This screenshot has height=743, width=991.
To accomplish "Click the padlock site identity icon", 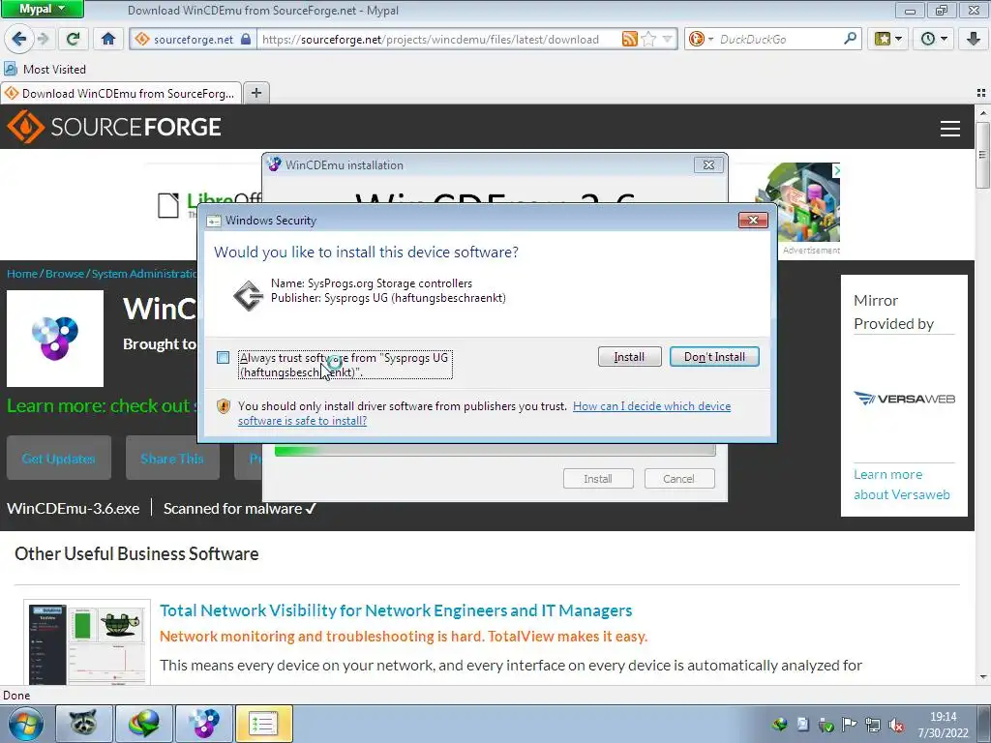I will (x=246, y=39).
